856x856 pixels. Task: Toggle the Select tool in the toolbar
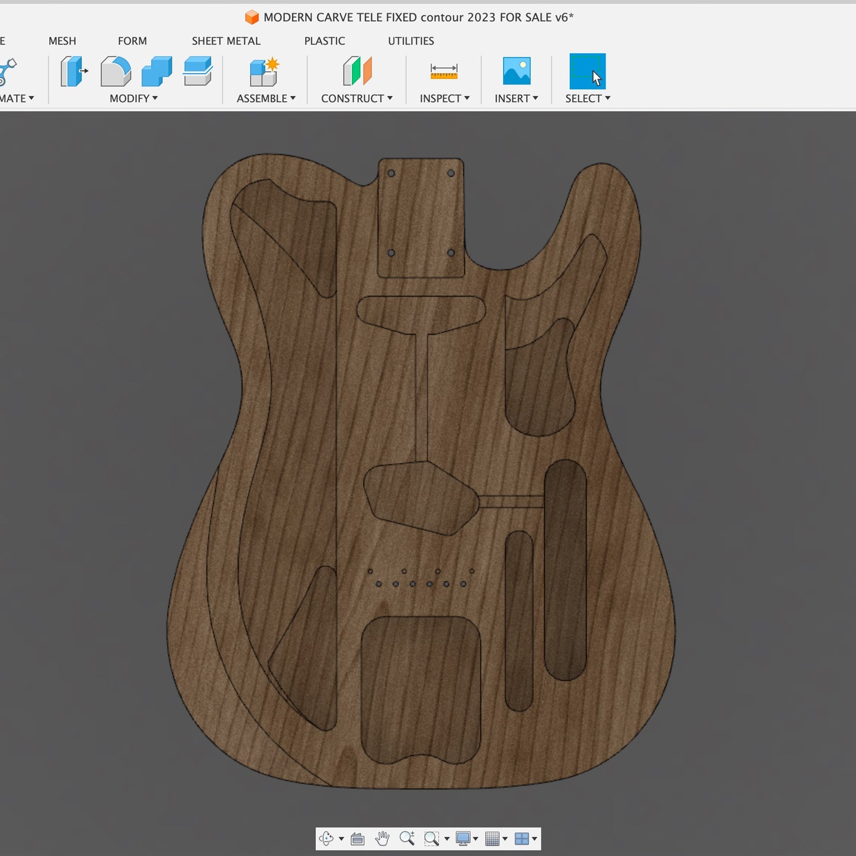[x=587, y=72]
